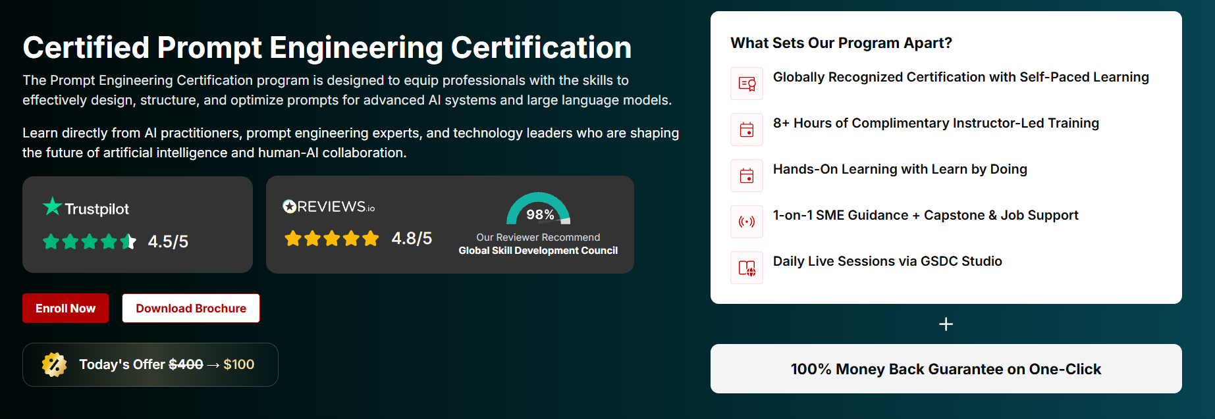Click the Trustpilot green star rating
The image size is (1215, 419).
click(x=90, y=241)
